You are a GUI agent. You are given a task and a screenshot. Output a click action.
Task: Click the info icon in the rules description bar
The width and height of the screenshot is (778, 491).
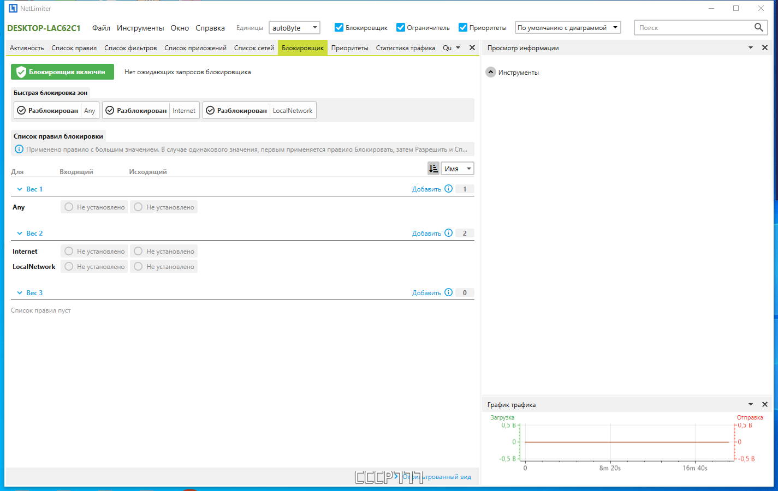click(x=19, y=149)
